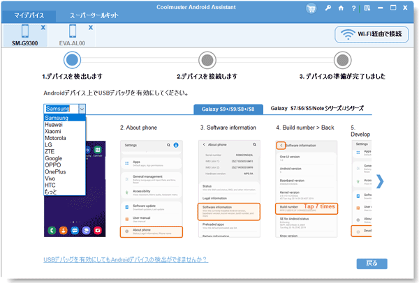The width and height of the screenshot is (419, 283).
Task: Open the USB debugging detection help link
Action: click(126, 259)
